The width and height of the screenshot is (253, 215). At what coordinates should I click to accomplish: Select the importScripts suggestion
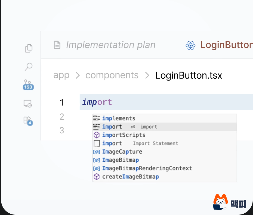click(x=165, y=135)
